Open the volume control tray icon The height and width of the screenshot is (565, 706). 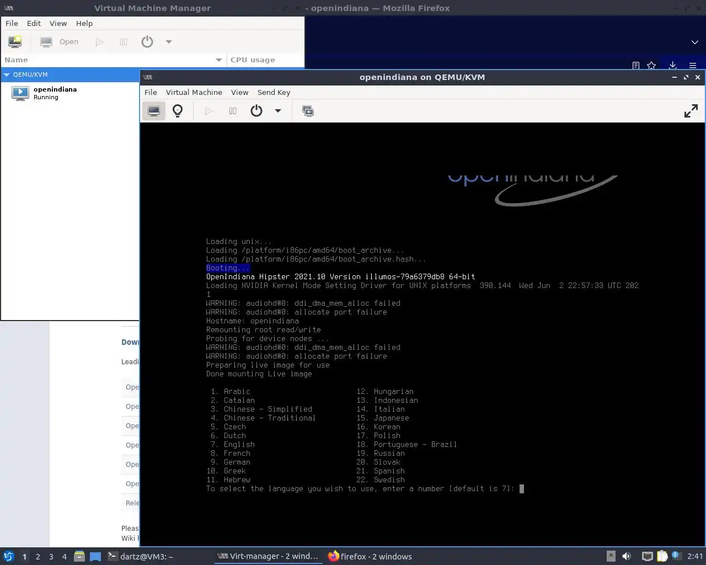point(627,556)
